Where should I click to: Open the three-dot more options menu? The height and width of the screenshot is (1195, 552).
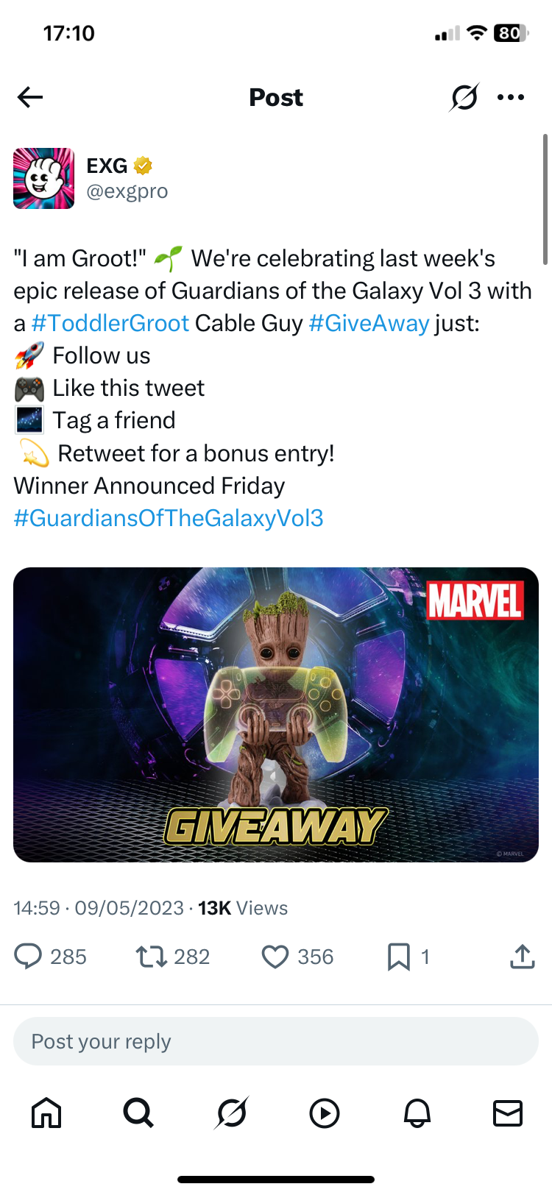511,97
